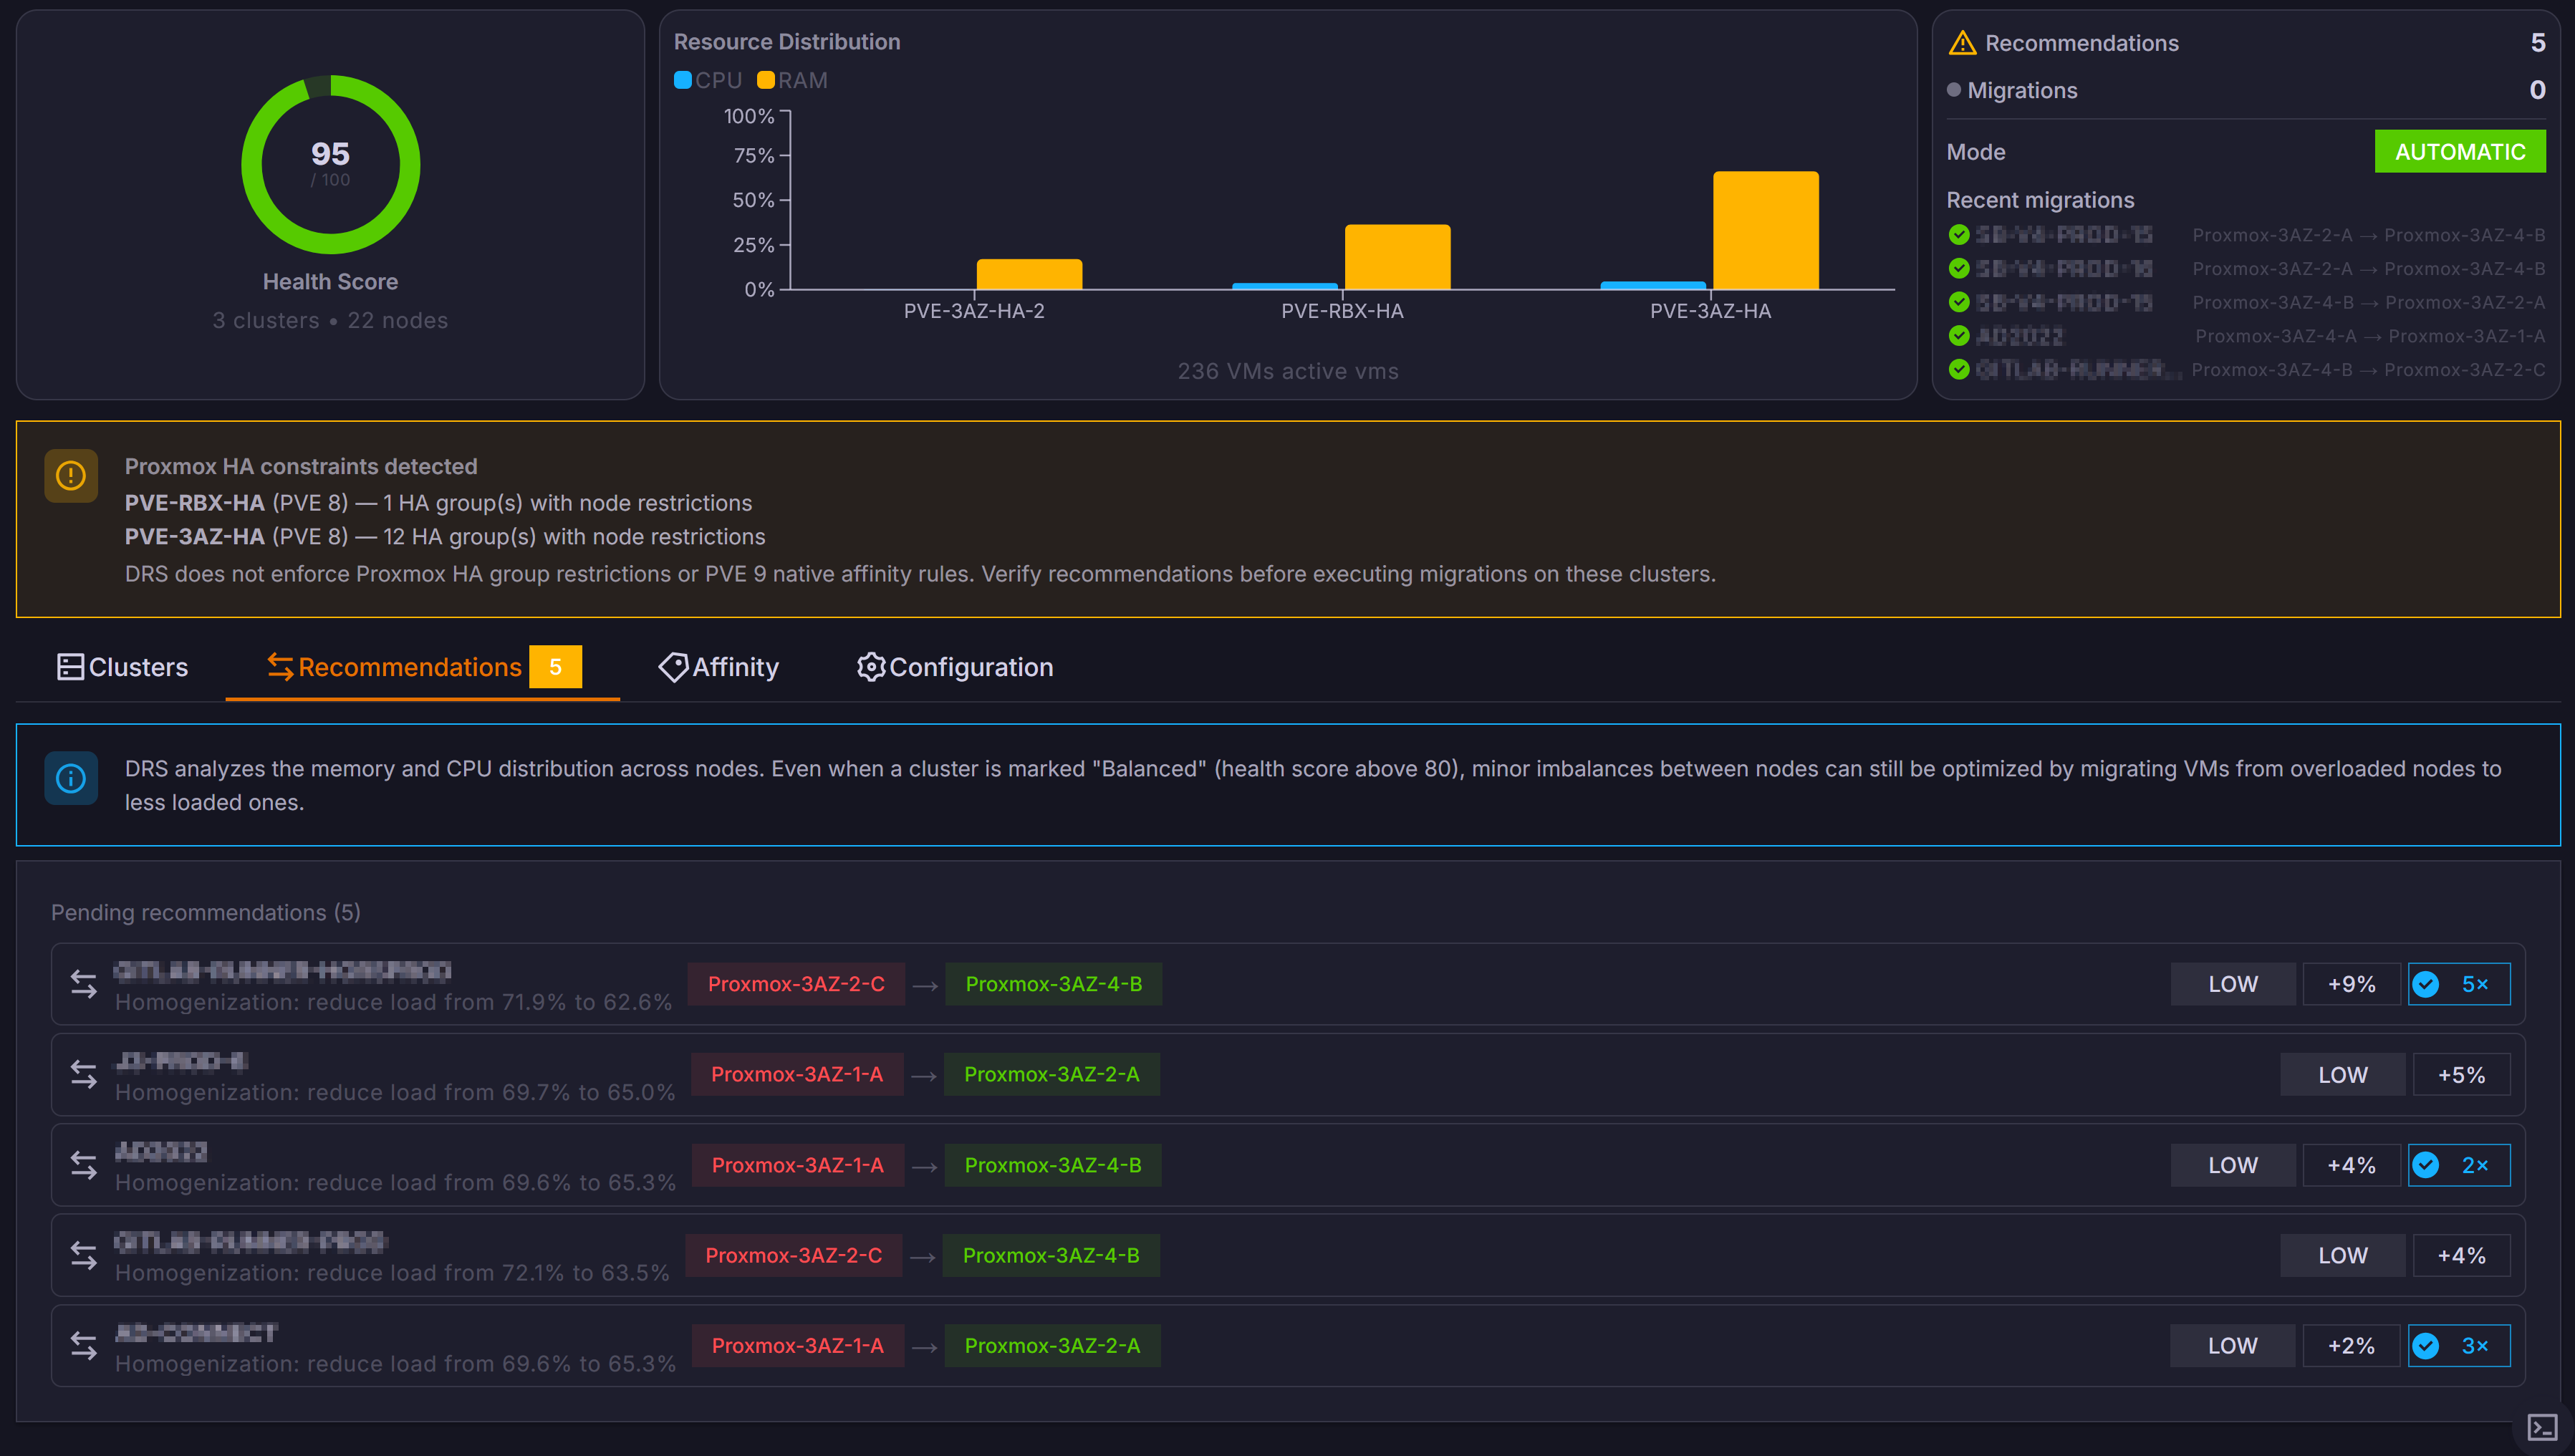The height and width of the screenshot is (1456, 2575).
Task: Toggle the 5× checkmark on first recommendation
Action: (2426, 984)
